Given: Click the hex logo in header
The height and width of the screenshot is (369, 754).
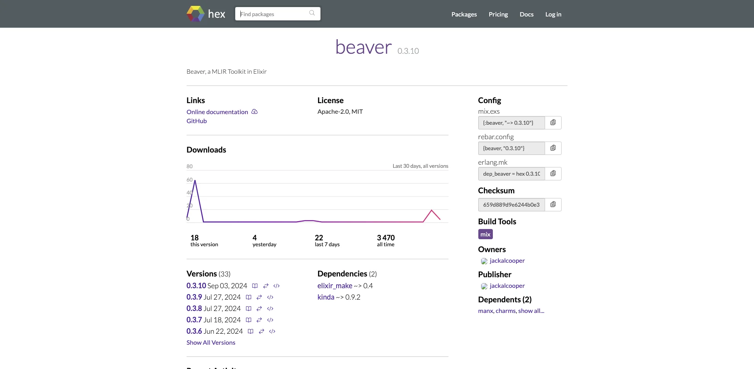Looking at the screenshot, I should click(206, 14).
